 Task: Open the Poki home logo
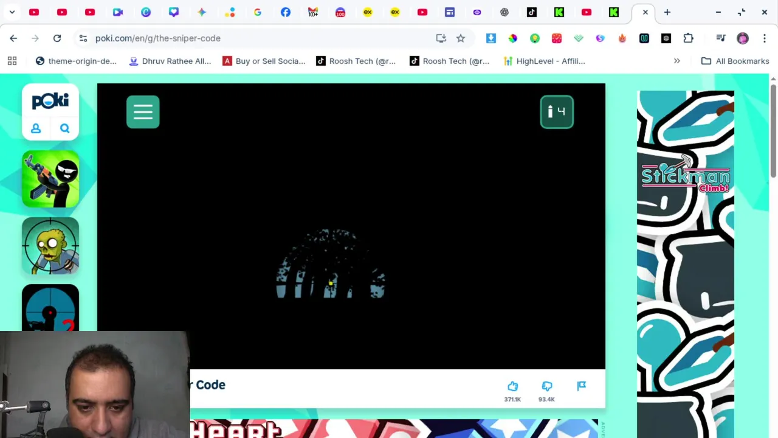[x=50, y=100]
